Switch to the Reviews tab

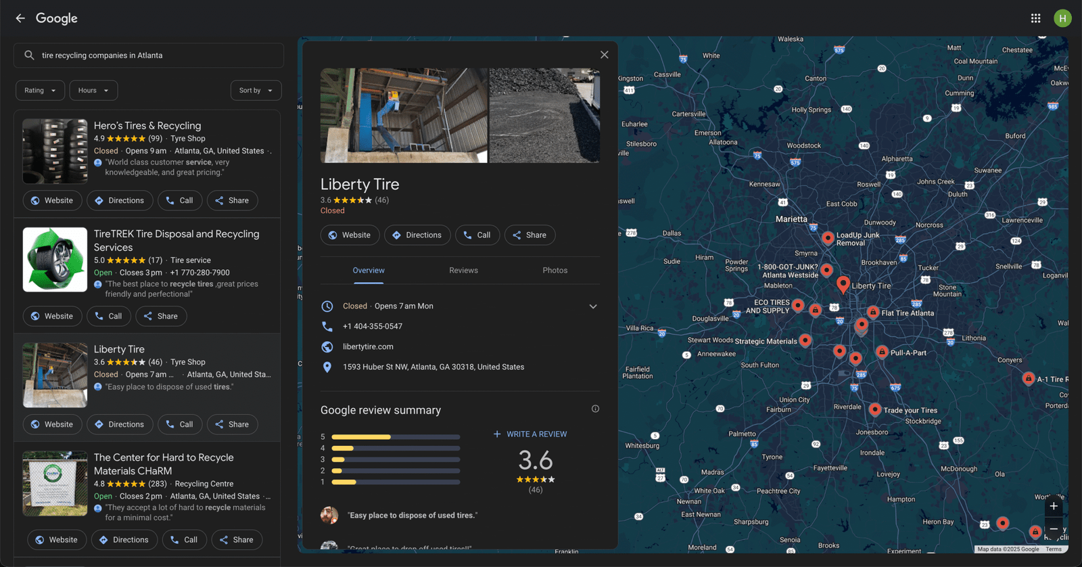463,270
